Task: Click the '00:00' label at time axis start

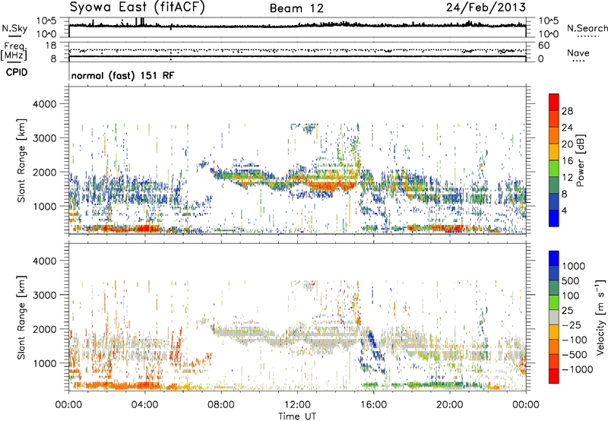Action: 68,405
